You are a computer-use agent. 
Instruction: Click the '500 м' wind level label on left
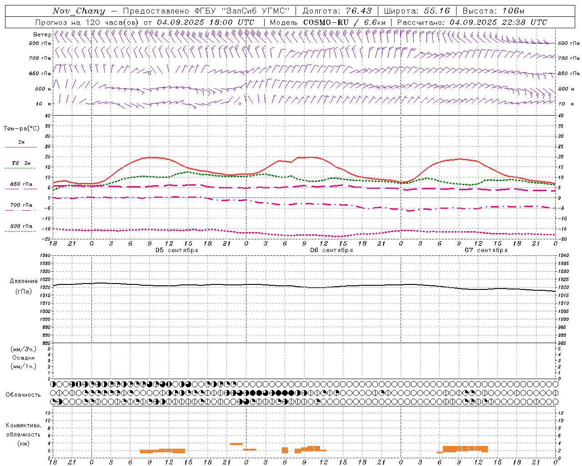click(x=43, y=89)
